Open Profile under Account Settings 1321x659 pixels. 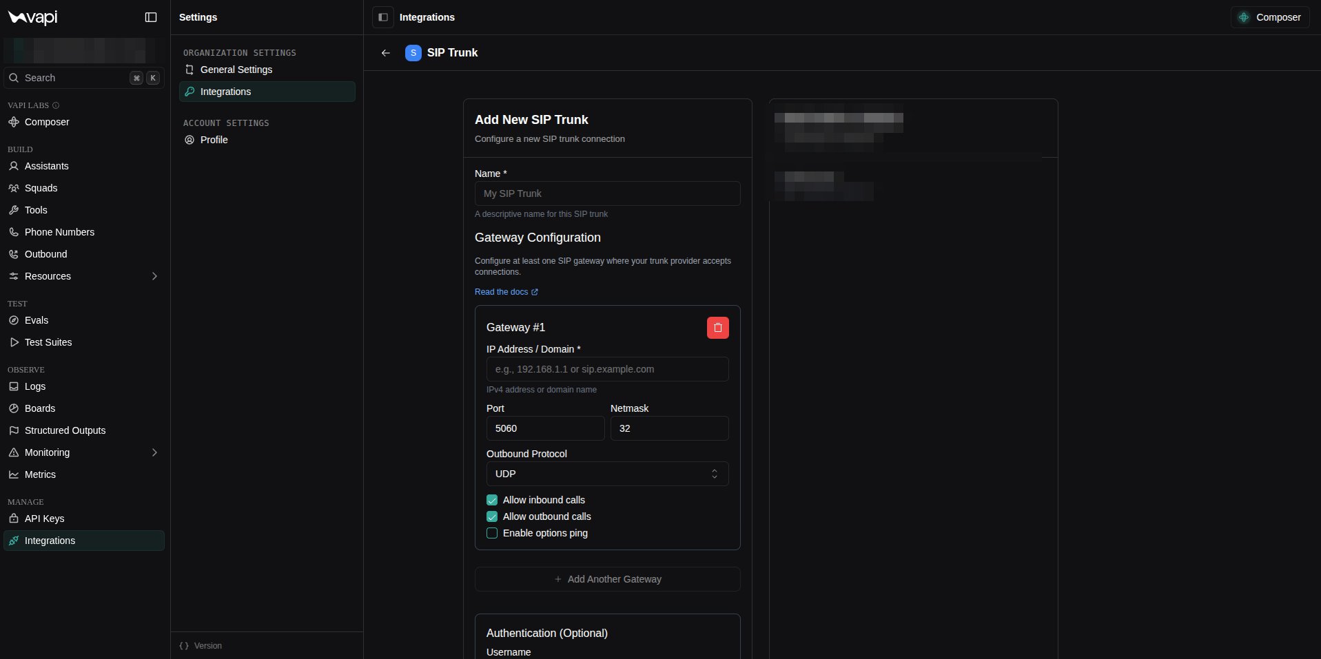[x=267, y=140]
